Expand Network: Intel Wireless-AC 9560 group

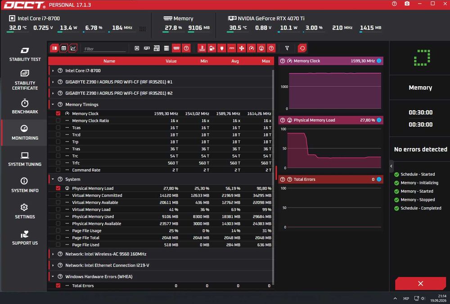click(53, 254)
